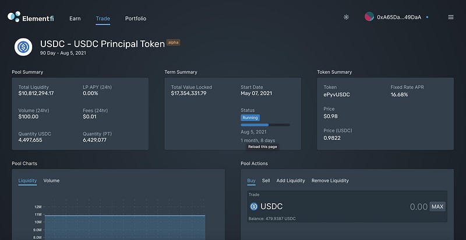Click the 10M chart axis label
The height and width of the screenshot is (240, 466).
point(38,222)
